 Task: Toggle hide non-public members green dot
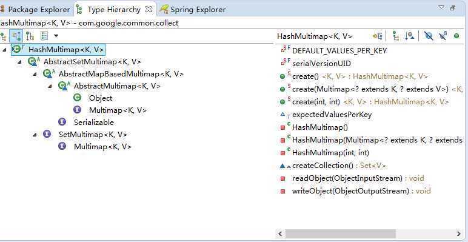[456, 36]
